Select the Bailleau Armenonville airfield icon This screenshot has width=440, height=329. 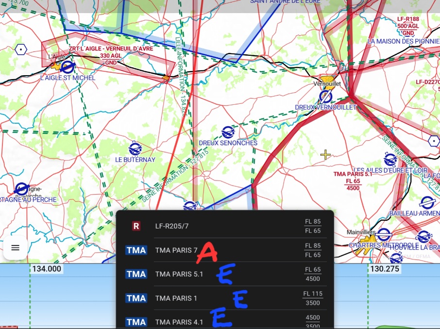coord(426,202)
